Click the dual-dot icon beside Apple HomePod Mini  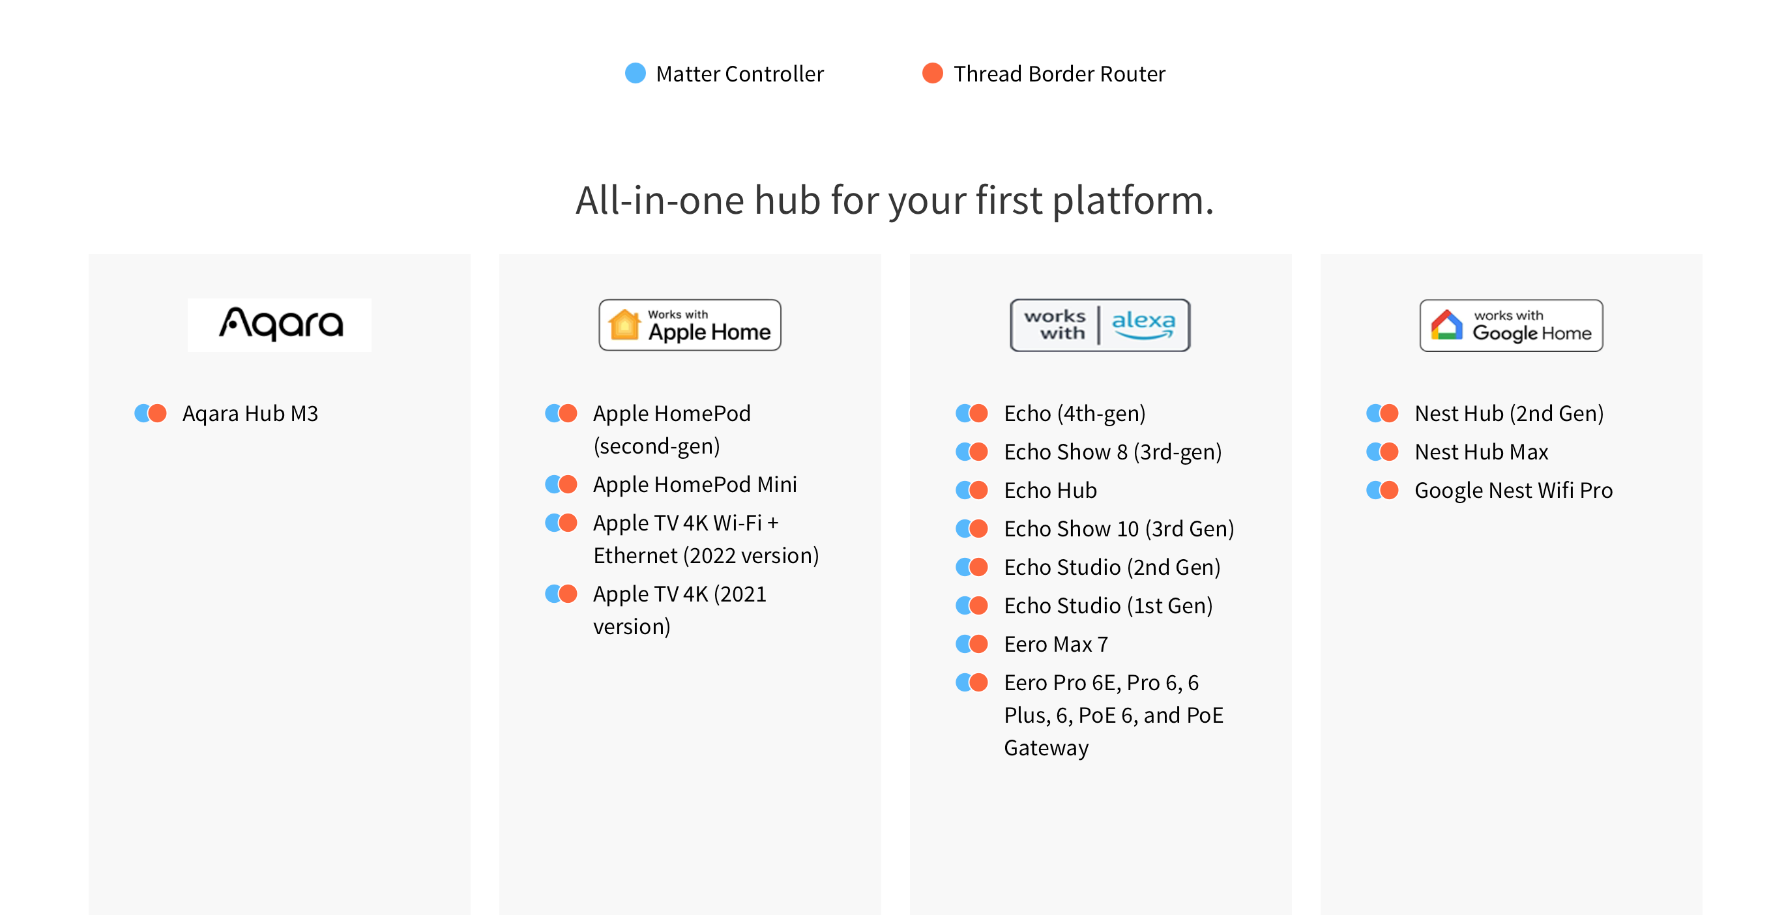tap(561, 484)
